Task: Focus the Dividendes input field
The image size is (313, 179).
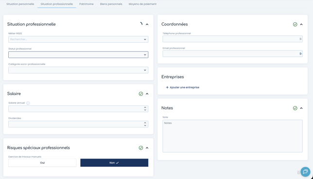Action: pos(78,124)
